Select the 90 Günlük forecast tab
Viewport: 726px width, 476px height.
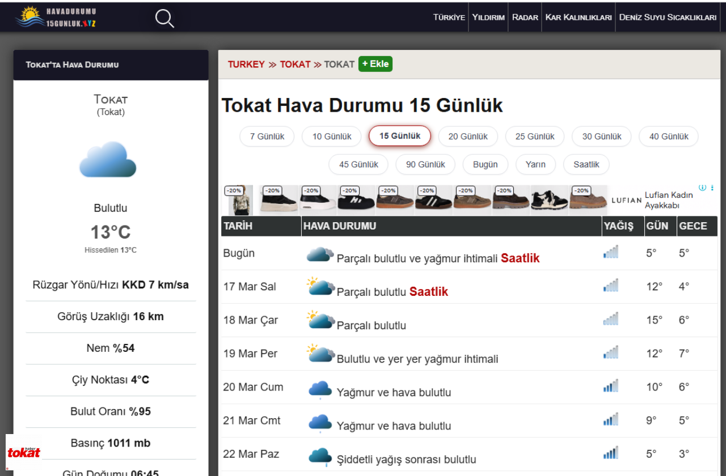[x=425, y=164]
